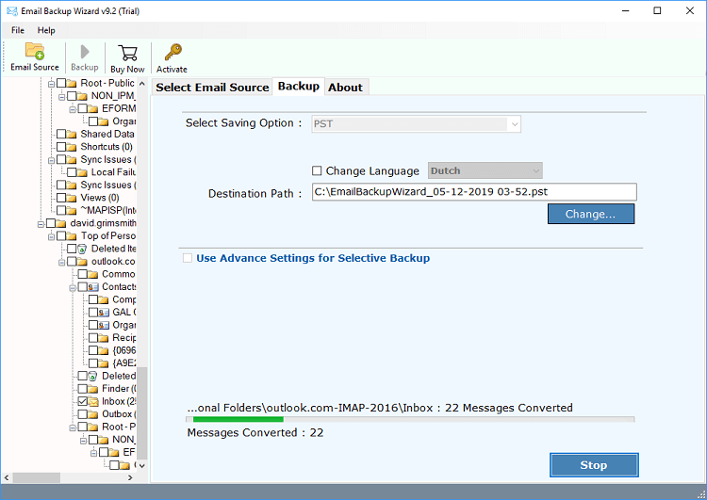707x500 pixels.
Task: Click the folder tree horizontal scrollbar thumb
Action: (x=37, y=477)
